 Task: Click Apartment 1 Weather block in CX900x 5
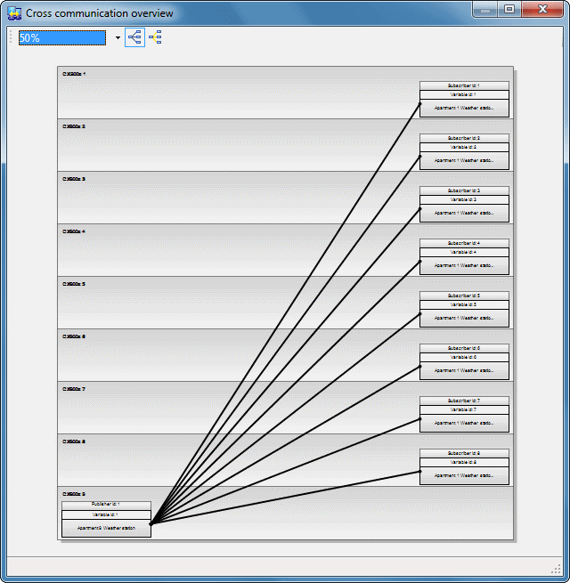click(x=464, y=318)
